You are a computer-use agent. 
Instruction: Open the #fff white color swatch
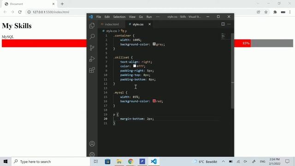pyautogui.click(x=135, y=66)
